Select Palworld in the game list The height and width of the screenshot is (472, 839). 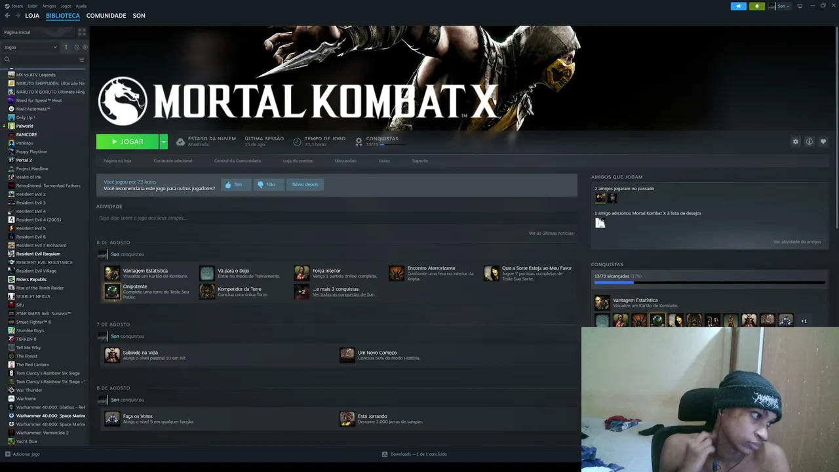pyautogui.click(x=24, y=126)
